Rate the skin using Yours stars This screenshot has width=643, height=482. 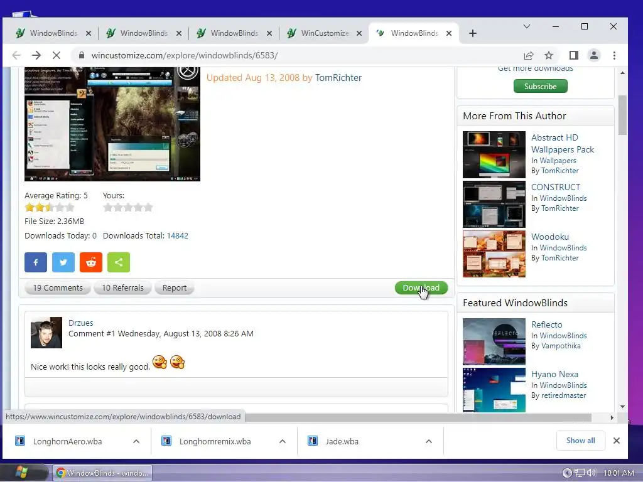point(128,207)
